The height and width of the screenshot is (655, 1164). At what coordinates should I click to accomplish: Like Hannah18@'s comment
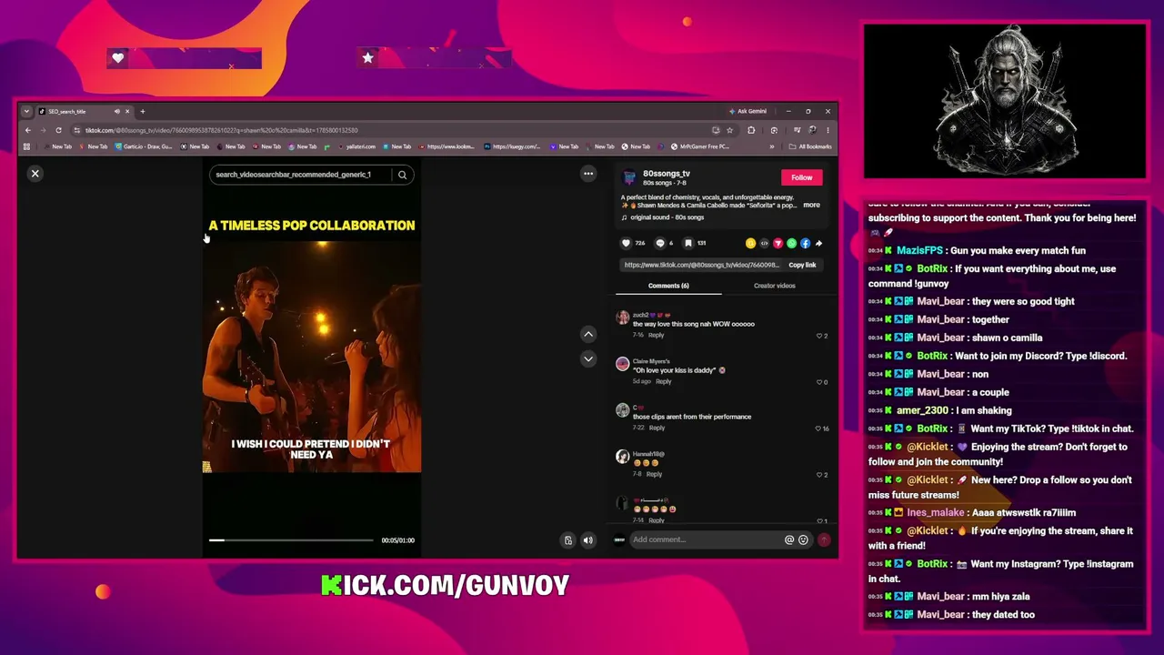click(819, 475)
